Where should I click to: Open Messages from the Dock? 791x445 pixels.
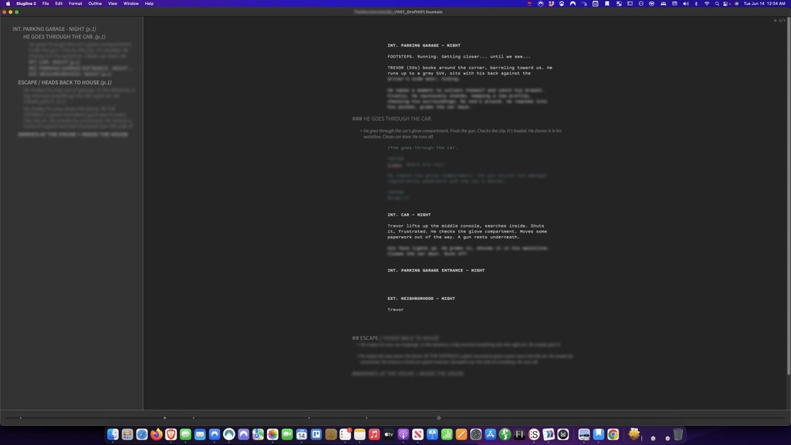pos(186,434)
